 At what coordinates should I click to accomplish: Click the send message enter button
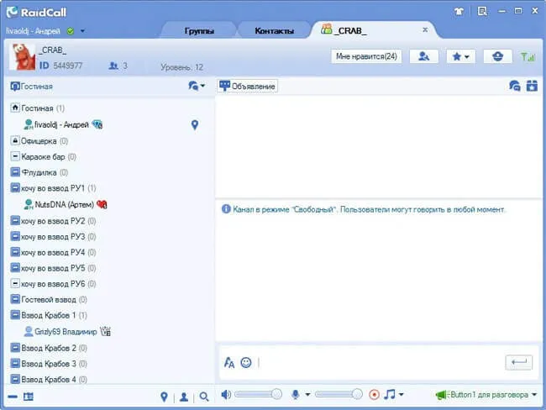tap(519, 362)
